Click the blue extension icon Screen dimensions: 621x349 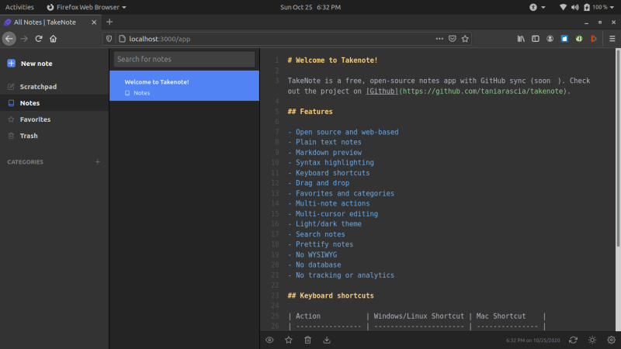pos(564,39)
